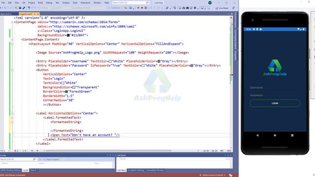The width and height of the screenshot is (315, 177).
Task: Collapse the Label HorizontalOptions outlining box
Action: click(x=12, y=114)
